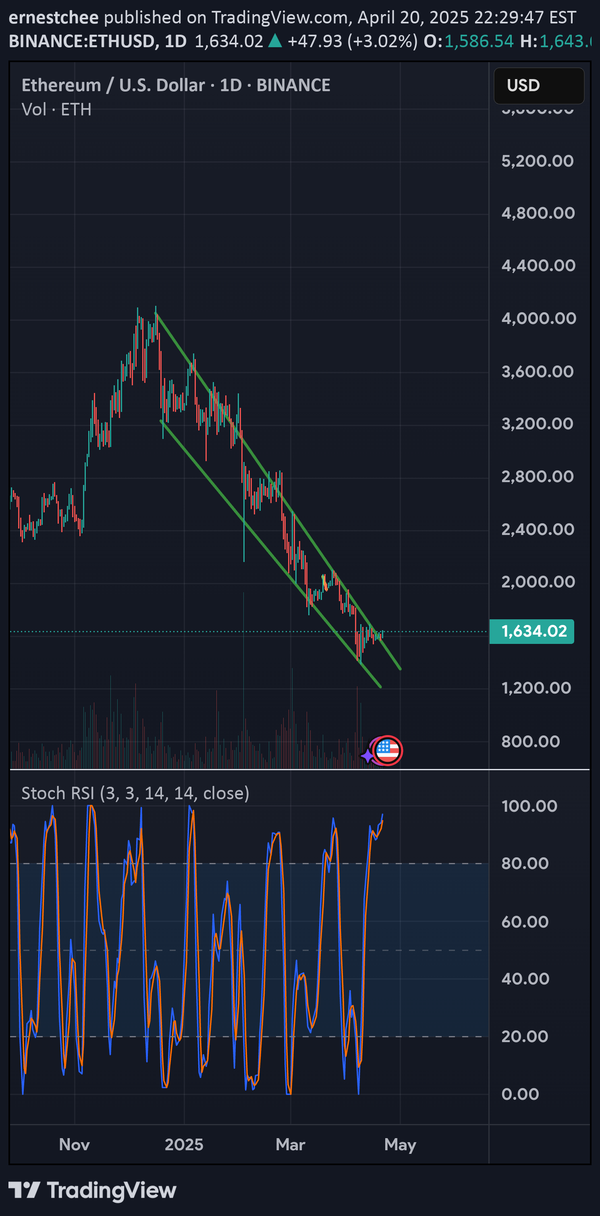Select the upper green channel trendline

pyautogui.click(x=278, y=491)
